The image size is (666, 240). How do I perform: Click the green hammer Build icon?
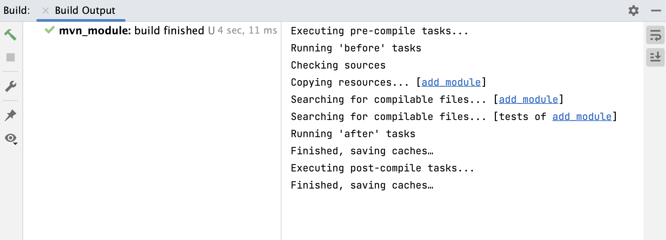coord(10,35)
